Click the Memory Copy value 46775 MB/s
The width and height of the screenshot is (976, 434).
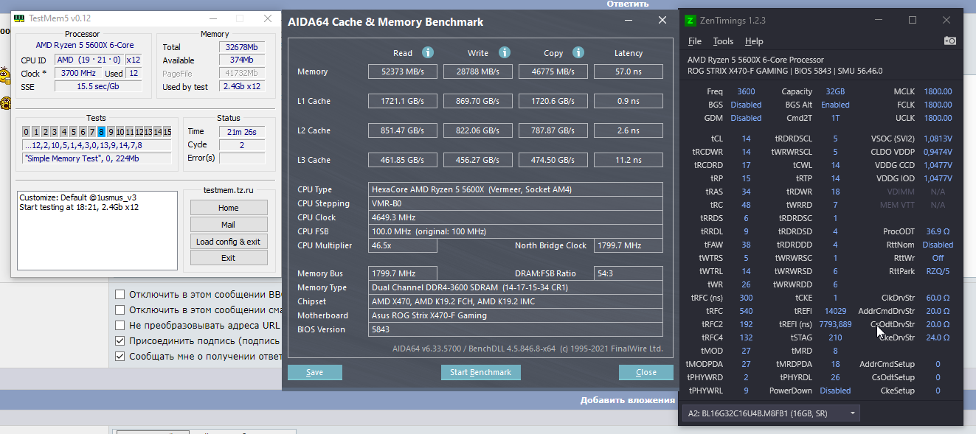553,71
